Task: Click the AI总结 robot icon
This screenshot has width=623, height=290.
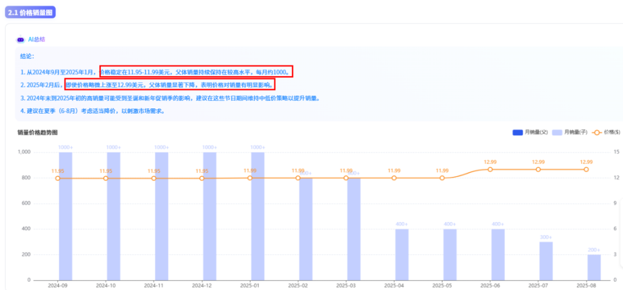Action: [21, 40]
